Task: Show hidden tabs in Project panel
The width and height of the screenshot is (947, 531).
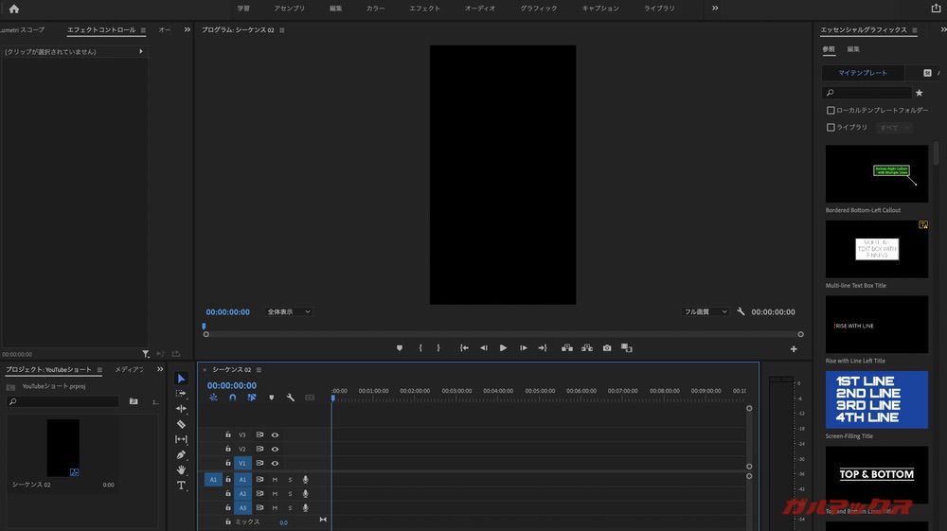Action: click(160, 369)
